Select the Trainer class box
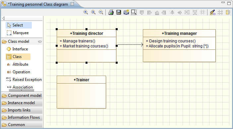Image resolution: width=233 pixels, height=129 pixels. [82, 92]
